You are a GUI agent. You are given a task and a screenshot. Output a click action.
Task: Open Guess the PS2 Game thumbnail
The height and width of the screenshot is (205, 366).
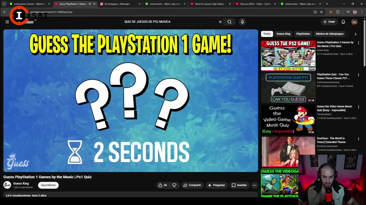[288, 56]
